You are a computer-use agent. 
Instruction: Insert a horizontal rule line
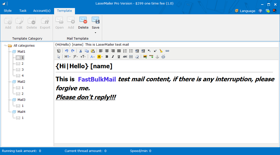(131, 57)
